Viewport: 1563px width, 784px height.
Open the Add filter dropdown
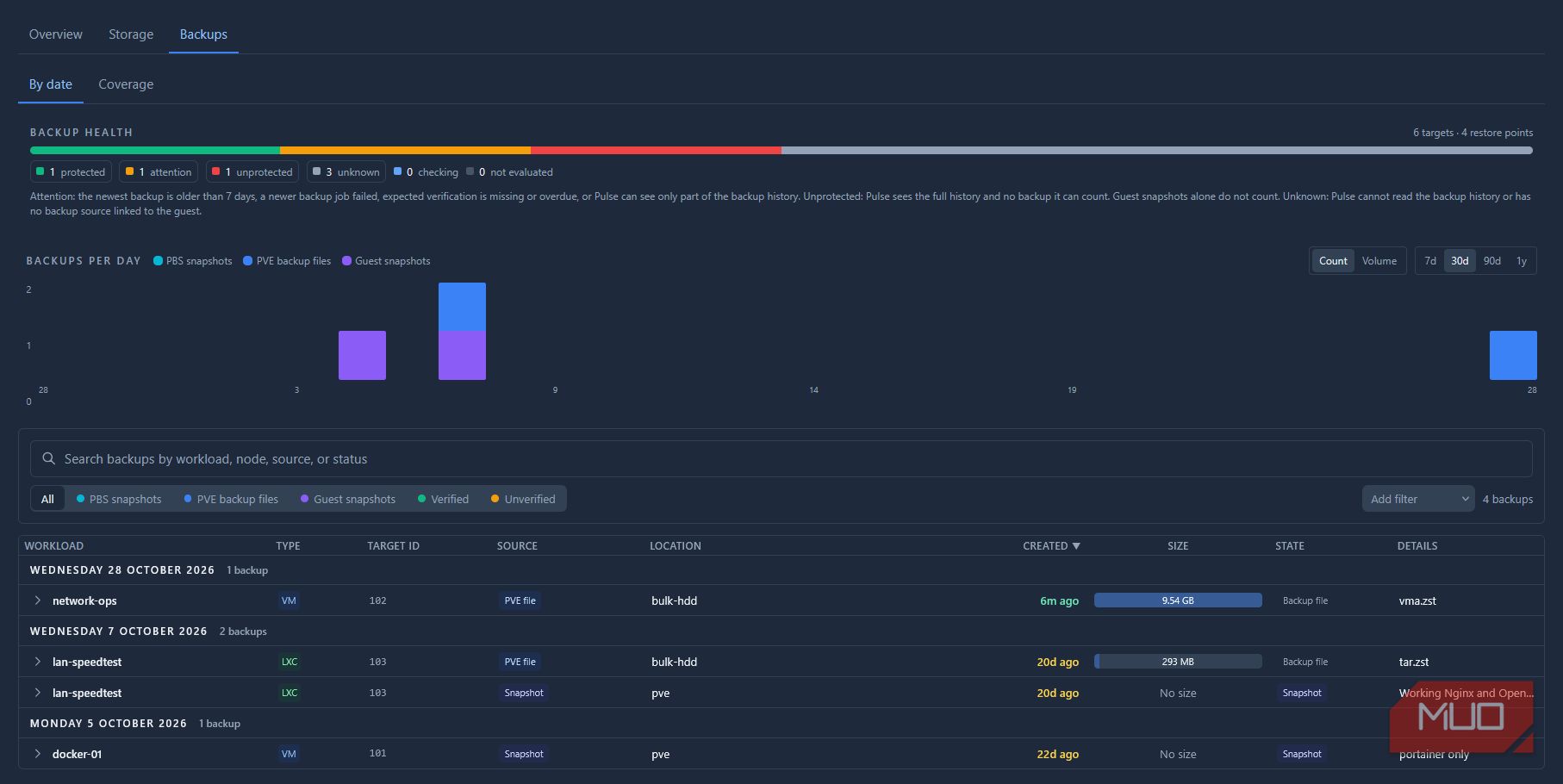pos(1418,499)
